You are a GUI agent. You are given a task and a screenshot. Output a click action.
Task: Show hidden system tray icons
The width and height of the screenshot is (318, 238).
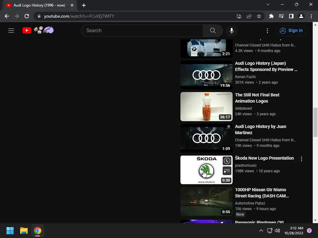261,231
